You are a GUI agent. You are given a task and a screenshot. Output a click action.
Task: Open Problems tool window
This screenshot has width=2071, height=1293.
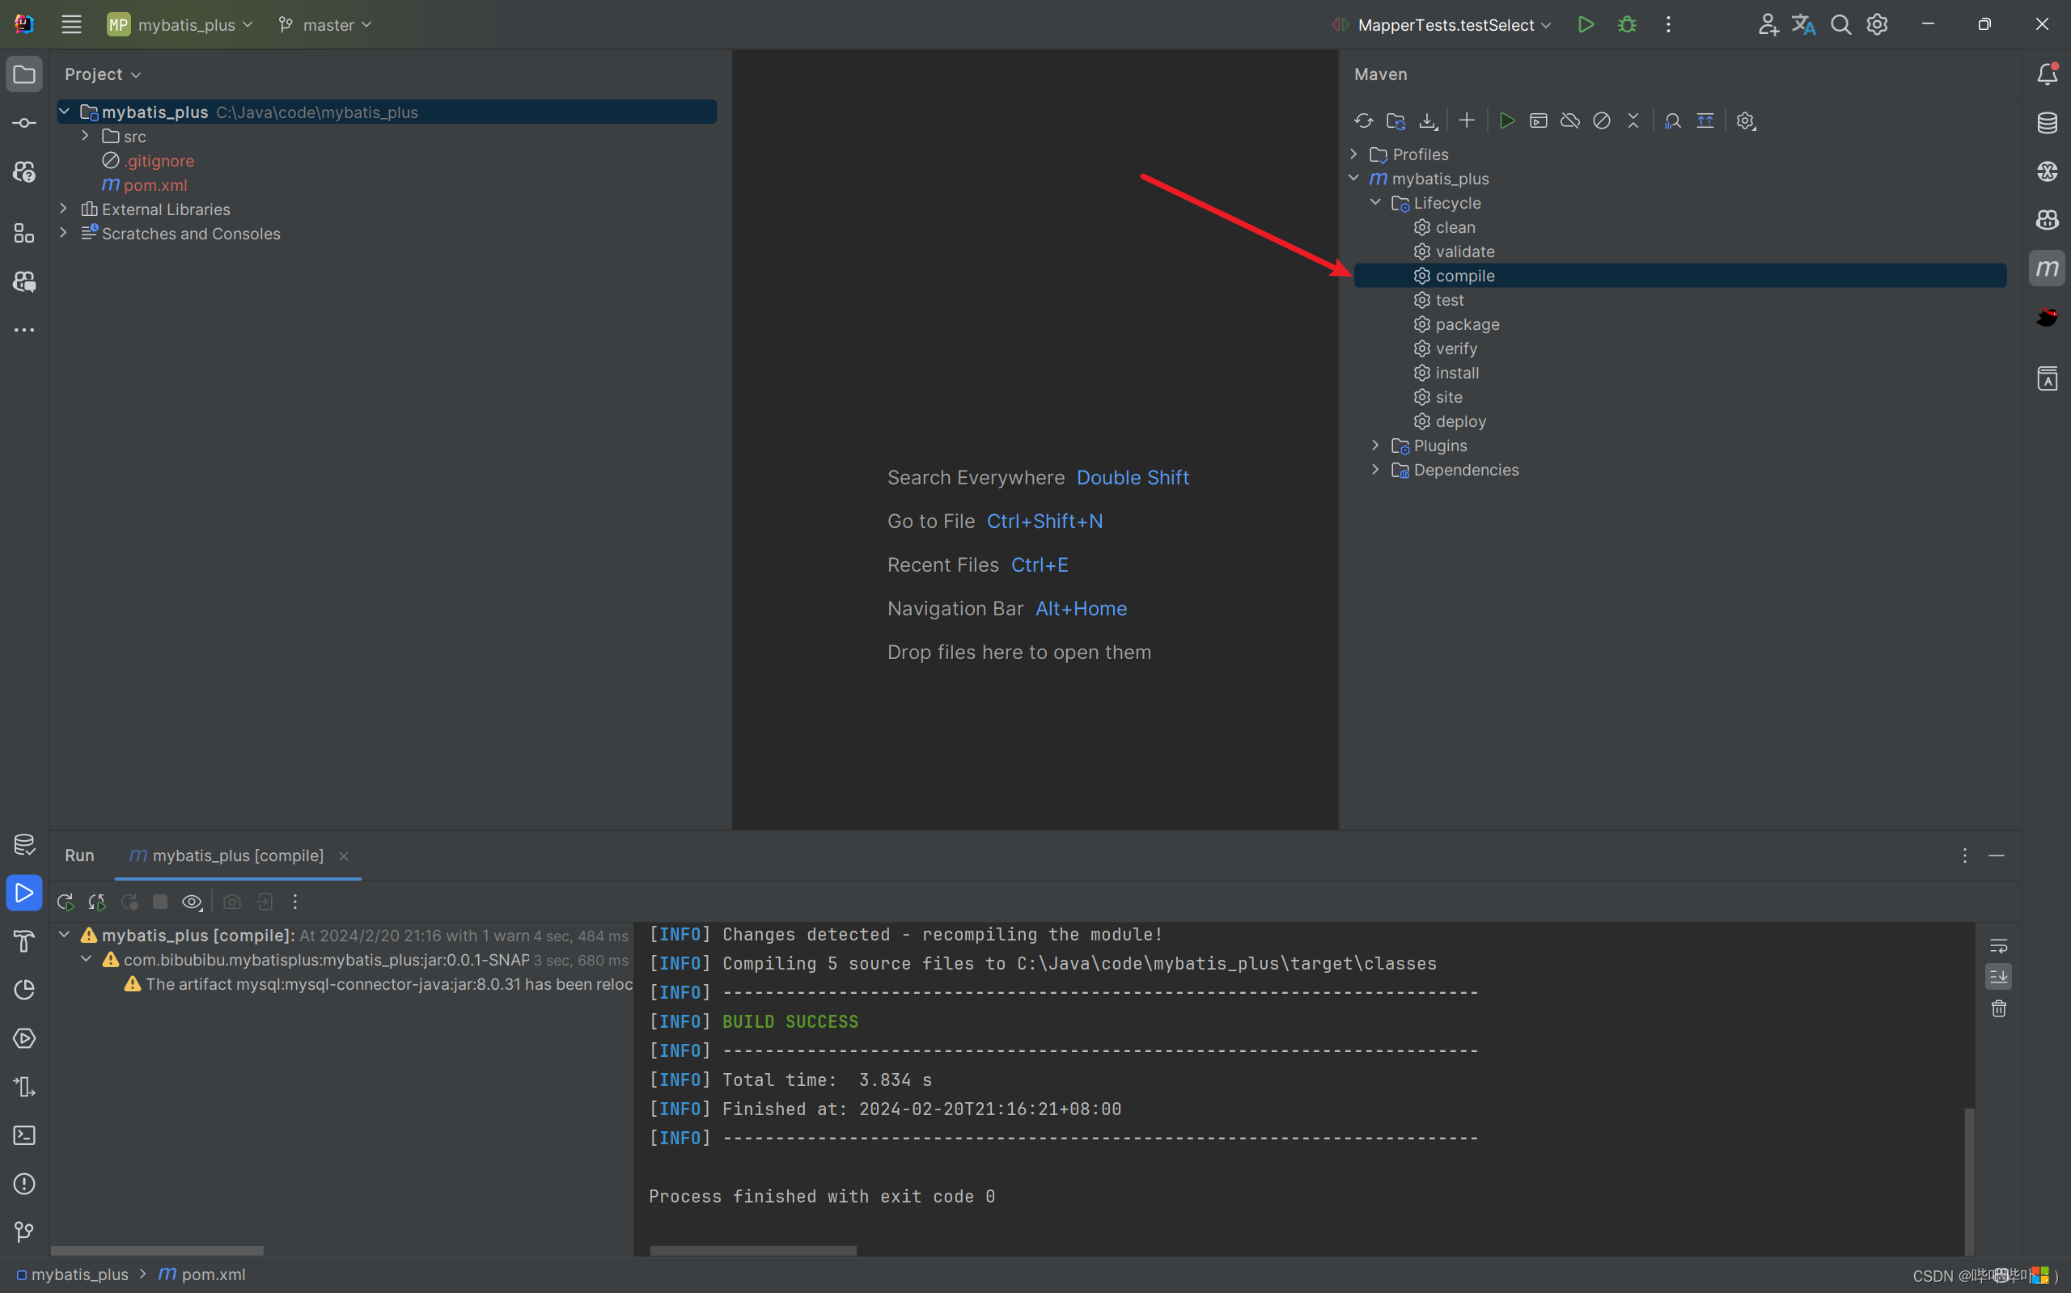tap(24, 1184)
